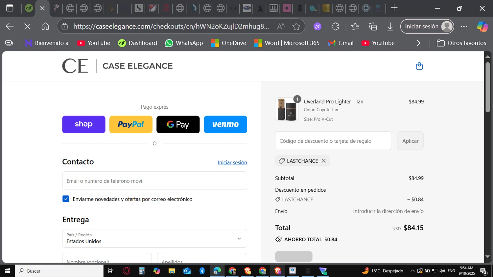Open the Otros favoritos folder
This screenshot has height=277, width=493.
(461, 43)
